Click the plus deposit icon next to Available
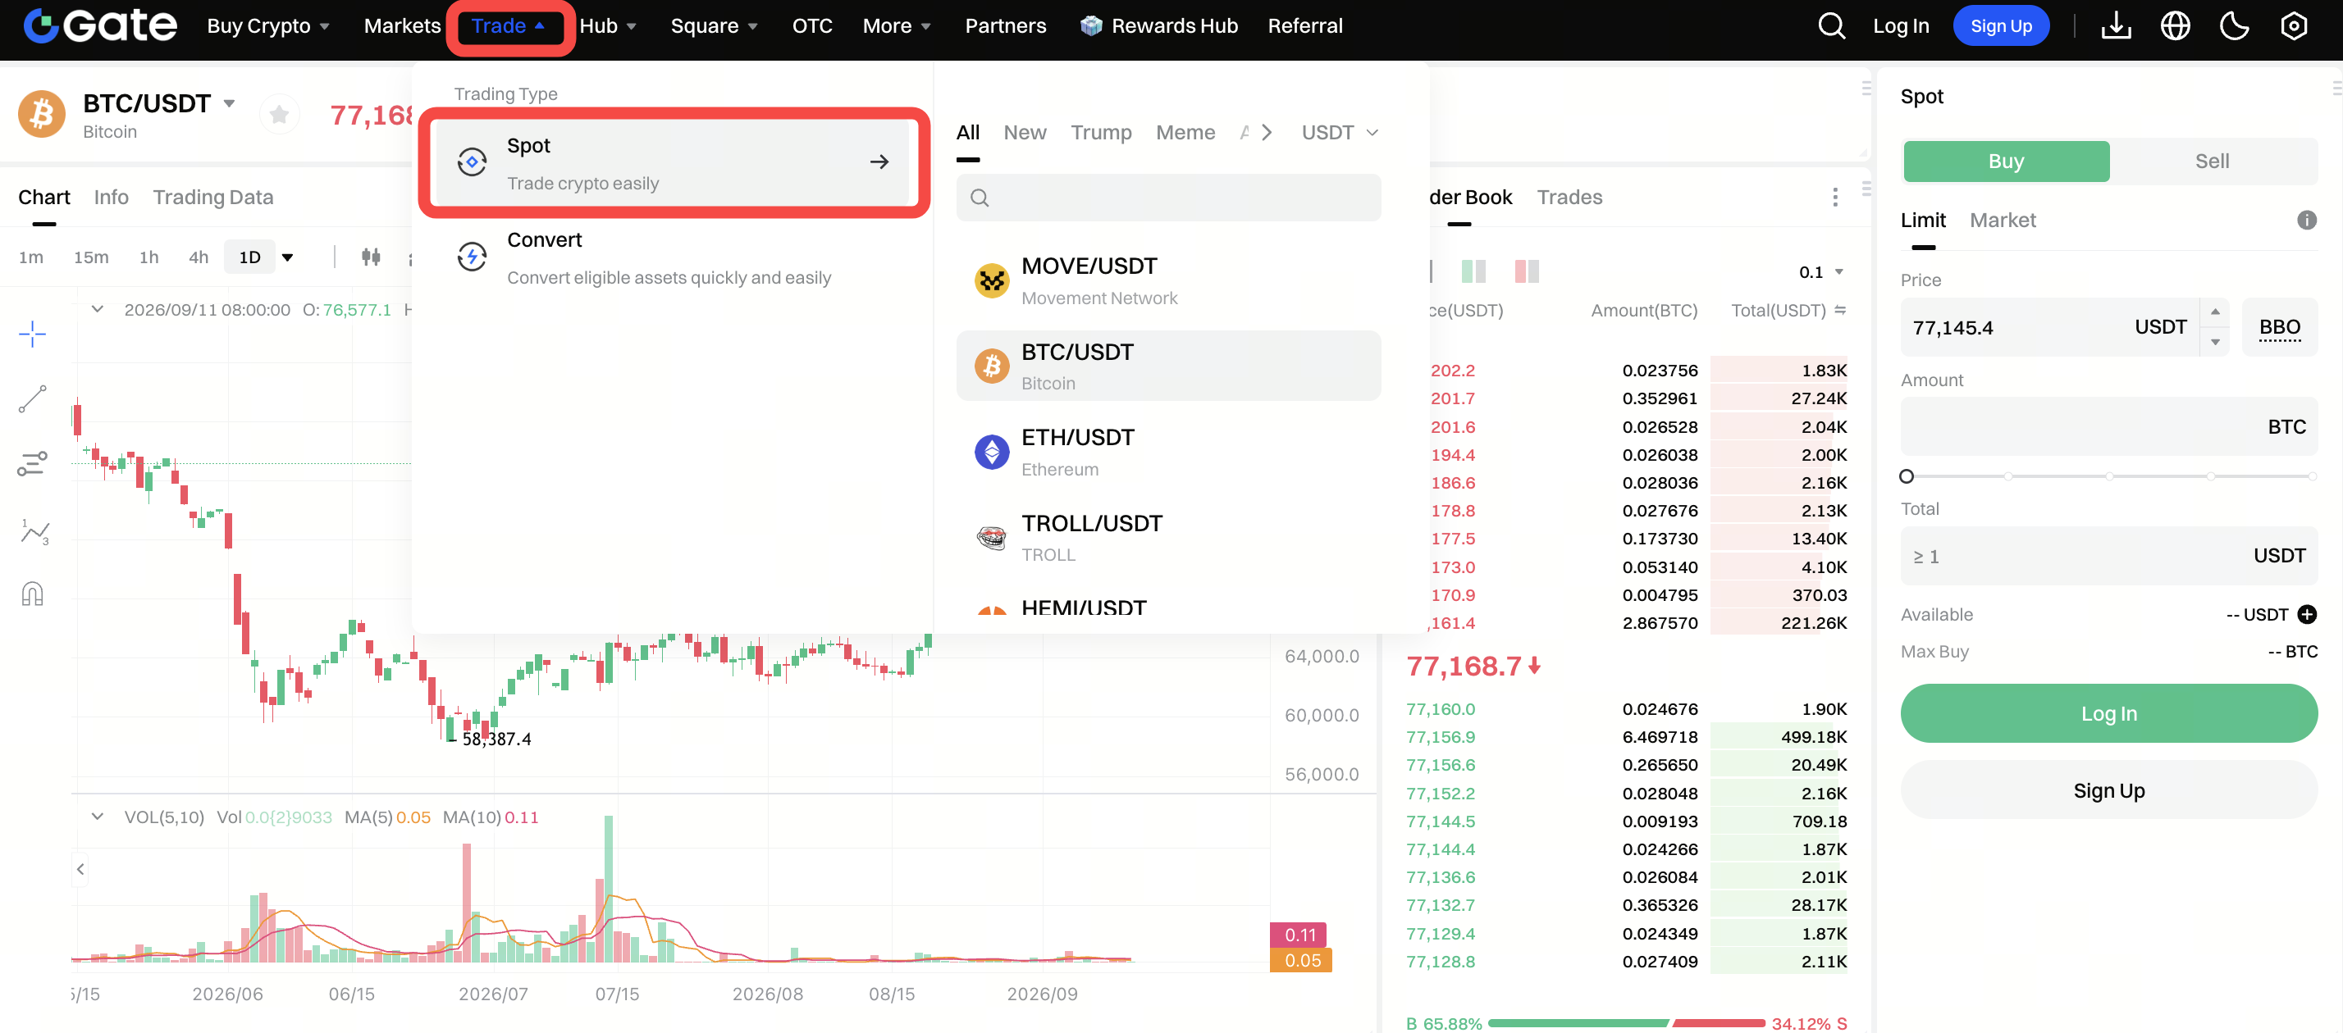This screenshot has height=1033, width=2343. pyautogui.click(x=2307, y=615)
